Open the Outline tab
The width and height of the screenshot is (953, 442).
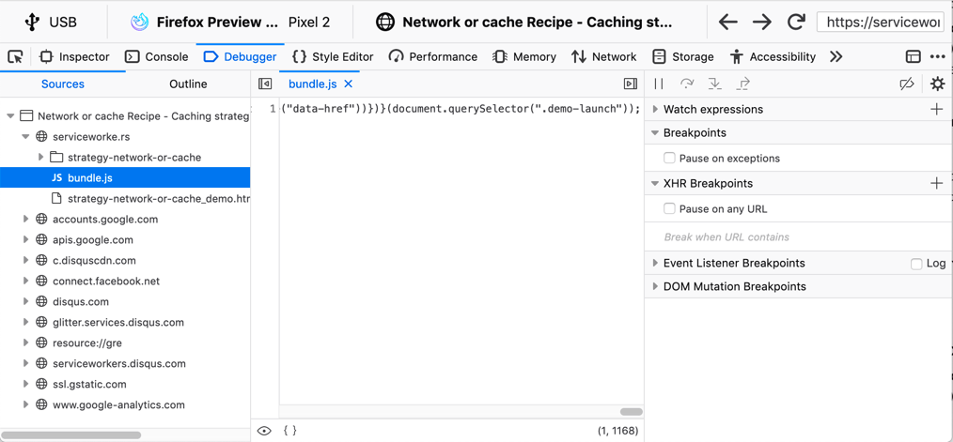pos(188,84)
